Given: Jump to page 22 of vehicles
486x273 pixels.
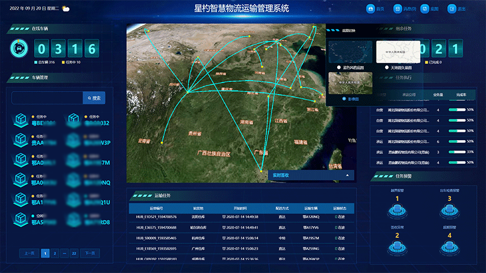Looking at the screenshot, I should pos(74,253).
